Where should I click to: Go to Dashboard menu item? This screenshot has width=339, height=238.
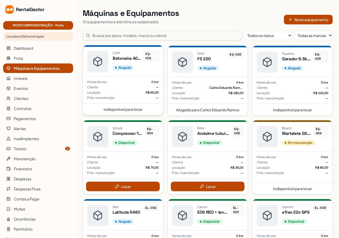[38, 48]
